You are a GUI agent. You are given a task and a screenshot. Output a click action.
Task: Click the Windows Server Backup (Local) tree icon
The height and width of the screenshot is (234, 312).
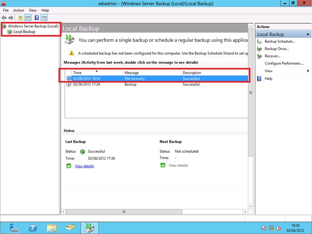point(4,26)
